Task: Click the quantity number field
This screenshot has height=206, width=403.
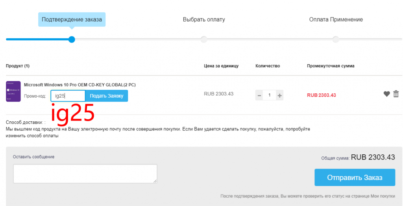Action: click(x=269, y=95)
